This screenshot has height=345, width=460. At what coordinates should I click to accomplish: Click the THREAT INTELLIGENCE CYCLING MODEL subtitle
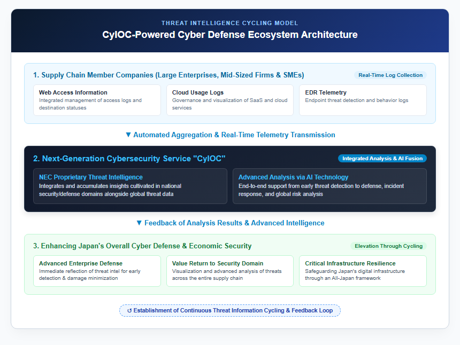229,23
